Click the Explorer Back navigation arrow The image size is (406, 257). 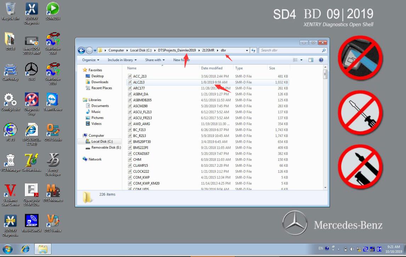(x=81, y=51)
